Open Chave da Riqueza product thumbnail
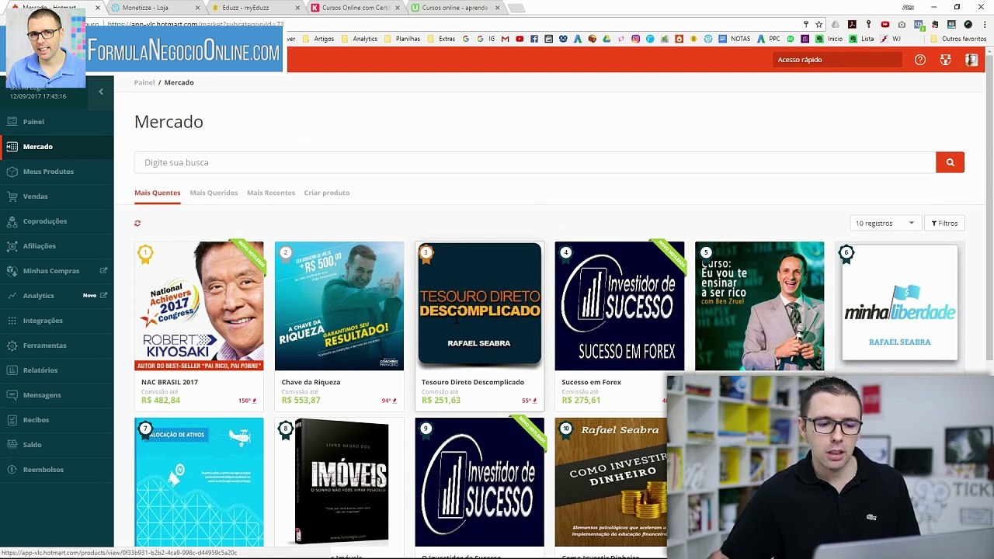Viewport: 994px width, 559px height. point(339,306)
